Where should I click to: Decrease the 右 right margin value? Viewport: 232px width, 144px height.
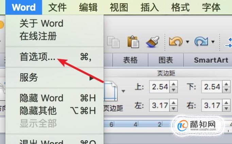coord(226,109)
